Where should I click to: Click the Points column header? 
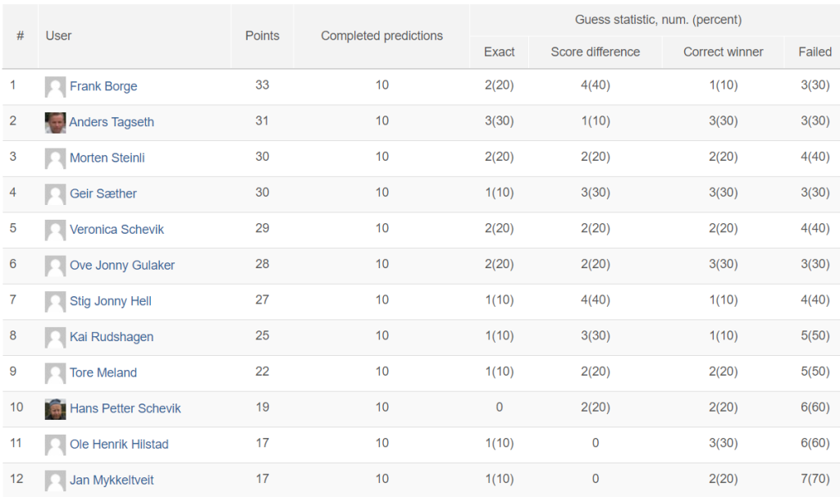262,36
